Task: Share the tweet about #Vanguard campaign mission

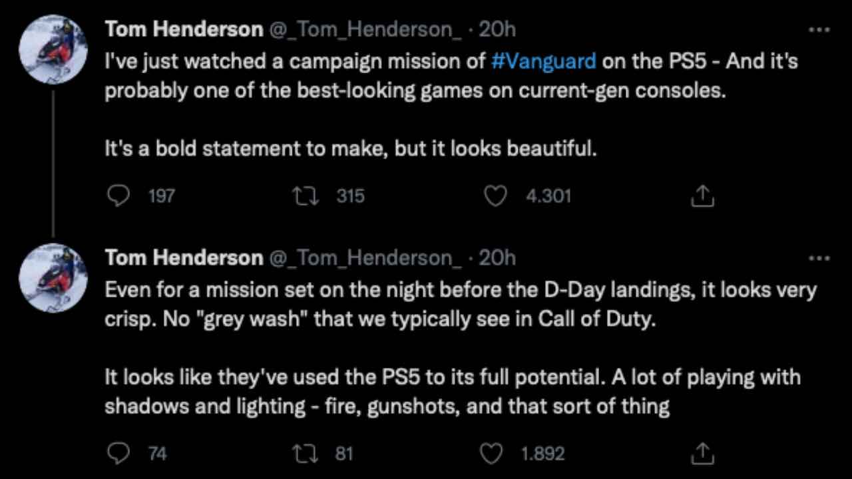Action: point(703,196)
